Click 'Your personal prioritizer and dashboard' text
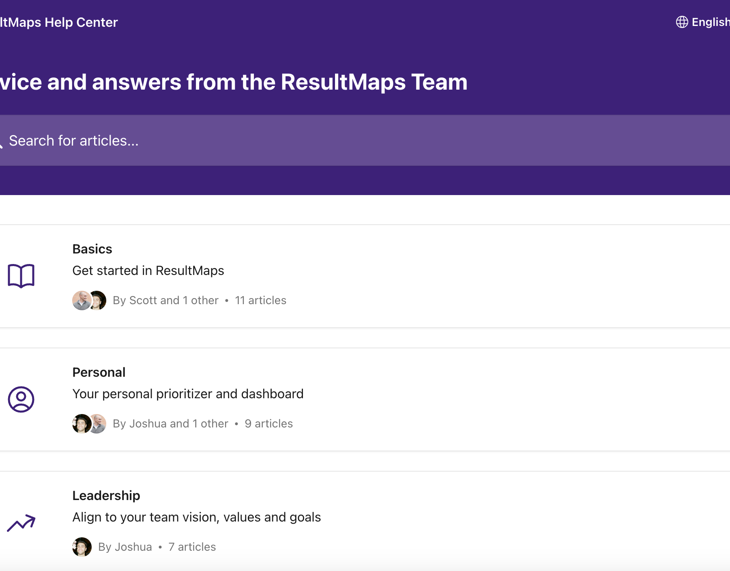Viewport: 730px width, 571px height. [x=188, y=394]
